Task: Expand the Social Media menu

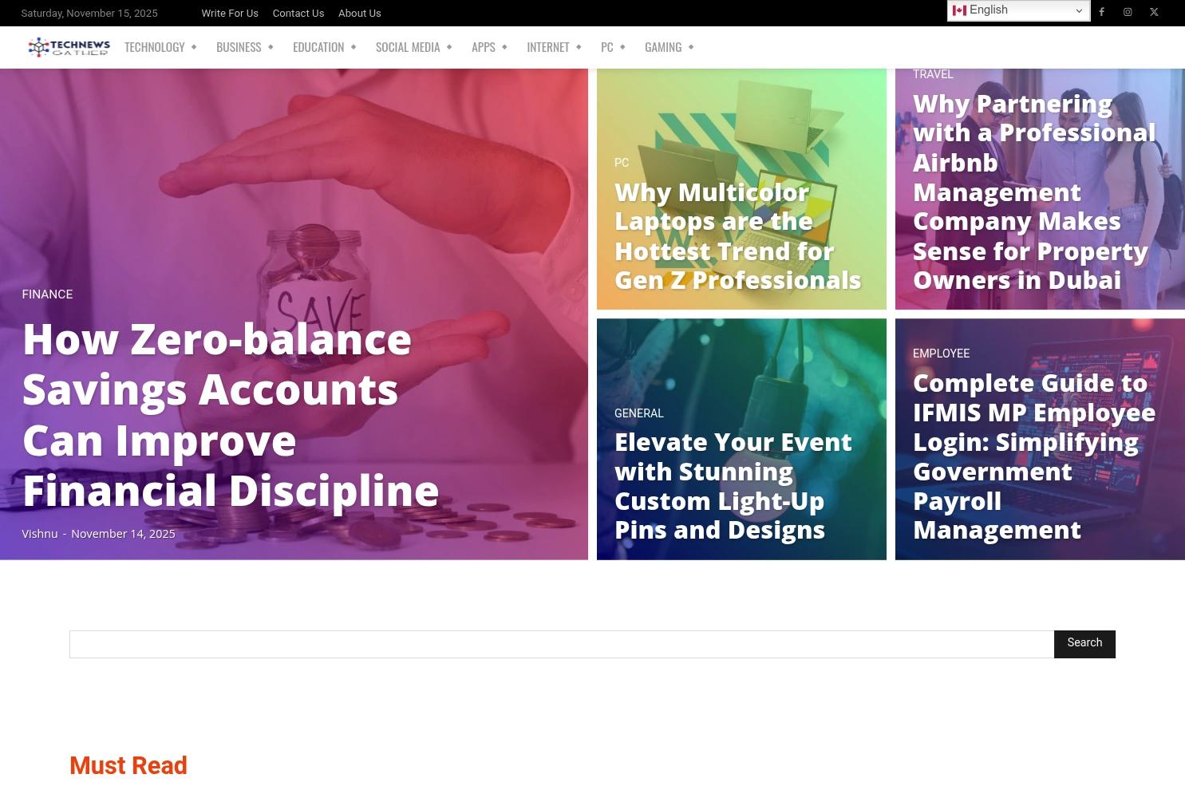Action: [x=413, y=47]
